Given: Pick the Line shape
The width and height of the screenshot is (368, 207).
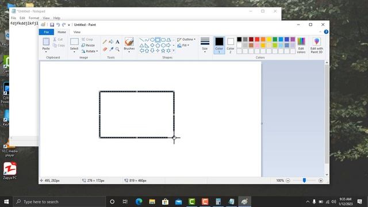Looking at the screenshot, I should pos(141,40).
